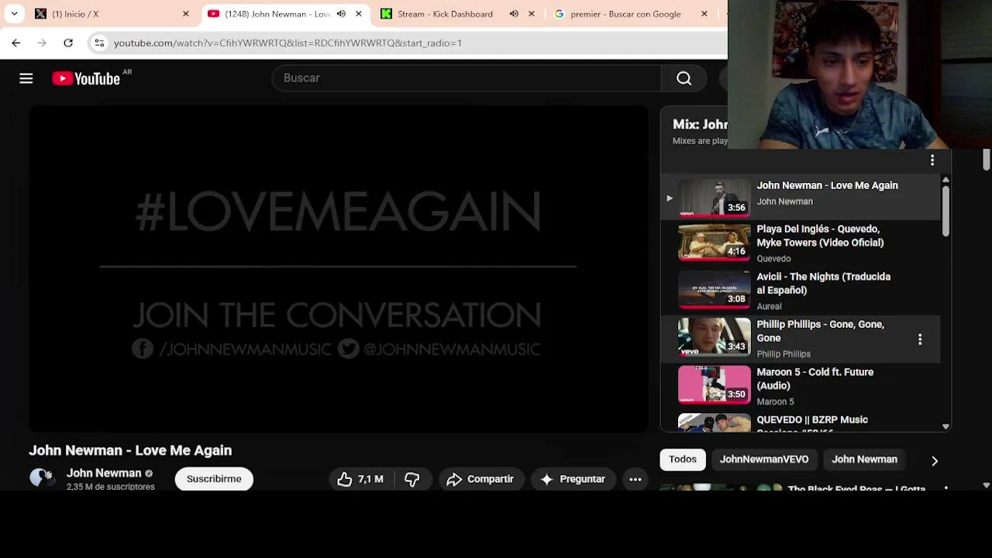Mute the Kick Dashboard tab audio
The image size is (992, 558).
pyautogui.click(x=514, y=14)
